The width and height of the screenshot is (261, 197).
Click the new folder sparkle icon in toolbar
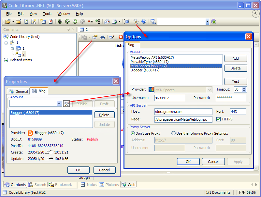click(34, 21)
